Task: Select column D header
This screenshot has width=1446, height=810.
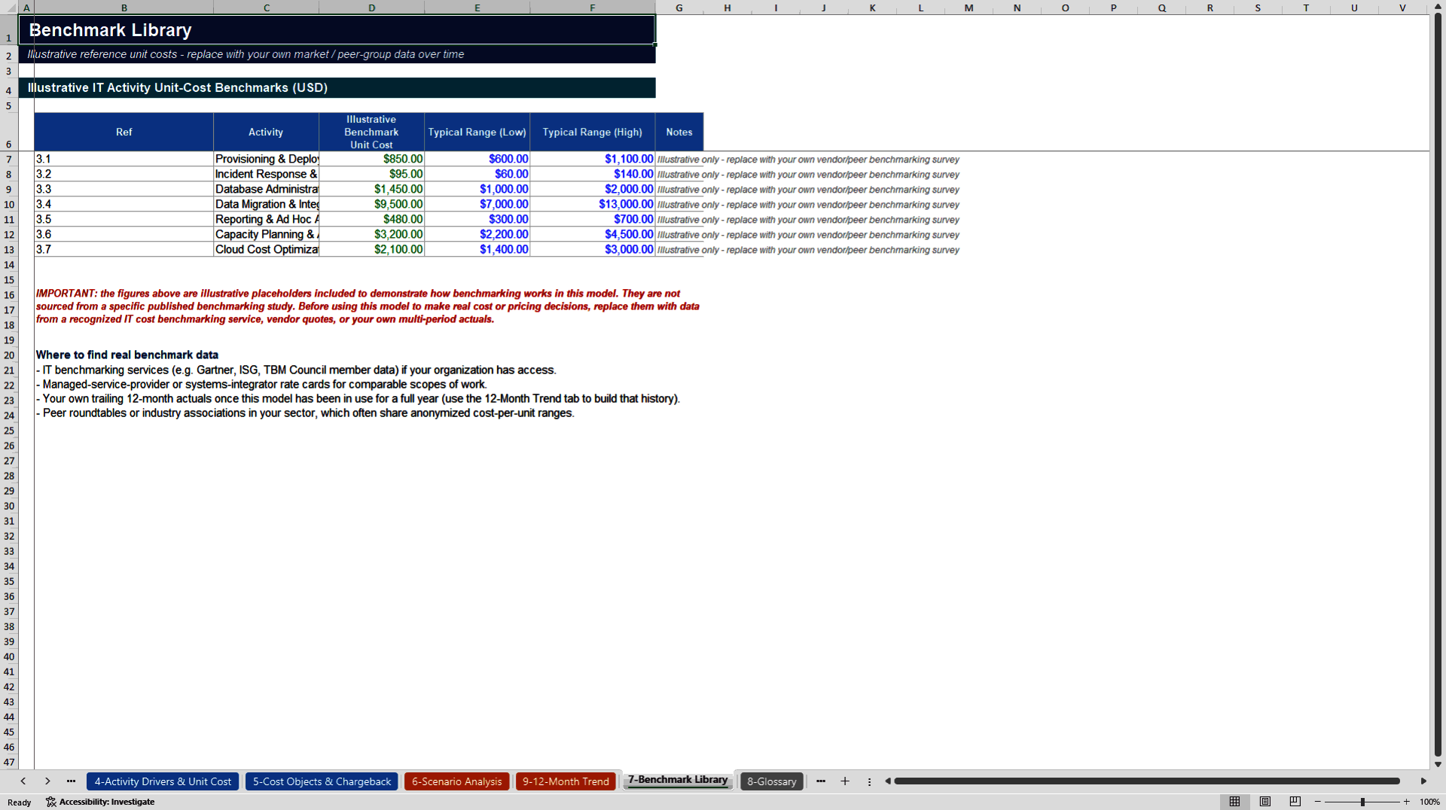Action: click(x=371, y=8)
